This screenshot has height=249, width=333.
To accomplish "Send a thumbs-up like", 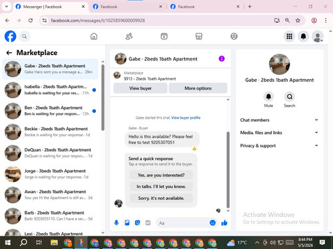I will point(224,222).
